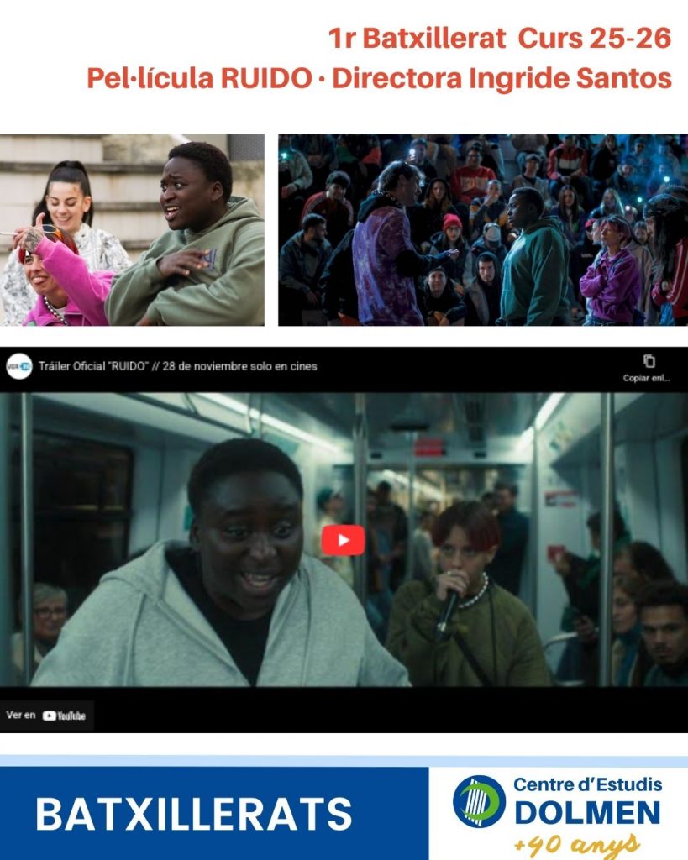The height and width of the screenshot is (860, 688).
Task: Click the copy link icon on the video
Action: [648, 362]
